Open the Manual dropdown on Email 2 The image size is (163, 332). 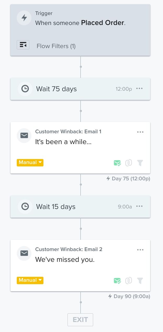[x=30, y=280]
